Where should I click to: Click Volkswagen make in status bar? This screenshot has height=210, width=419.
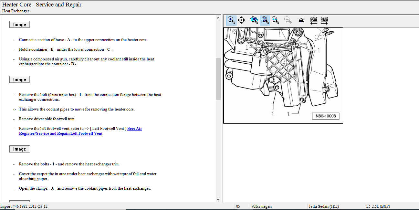(261, 206)
